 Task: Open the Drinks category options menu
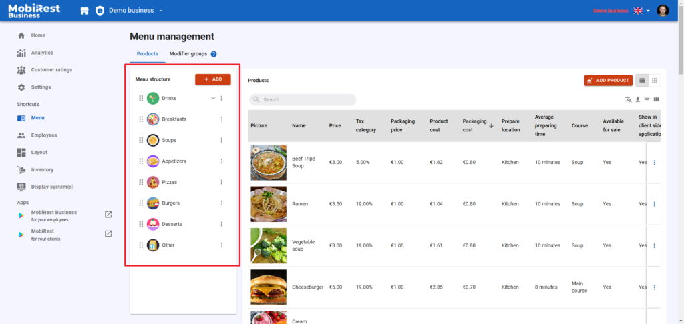coord(222,99)
